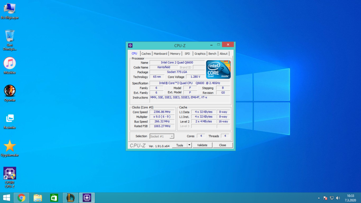Click the Validate button
This screenshot has width=361, height=203.
[202, 145]
